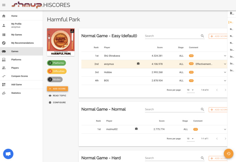Viewport: 236px width, 162px height.
Task: Click the Statistics chart icon
Action: point(4,93)
